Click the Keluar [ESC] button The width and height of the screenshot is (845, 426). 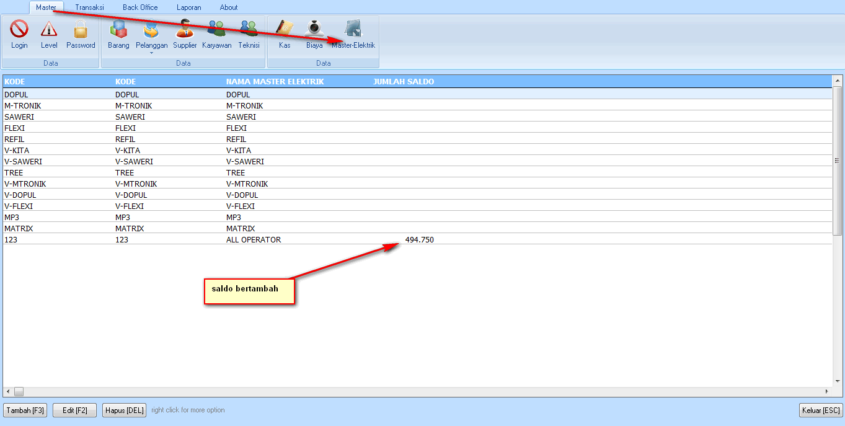pyautogui.click(x=821, y=410)
